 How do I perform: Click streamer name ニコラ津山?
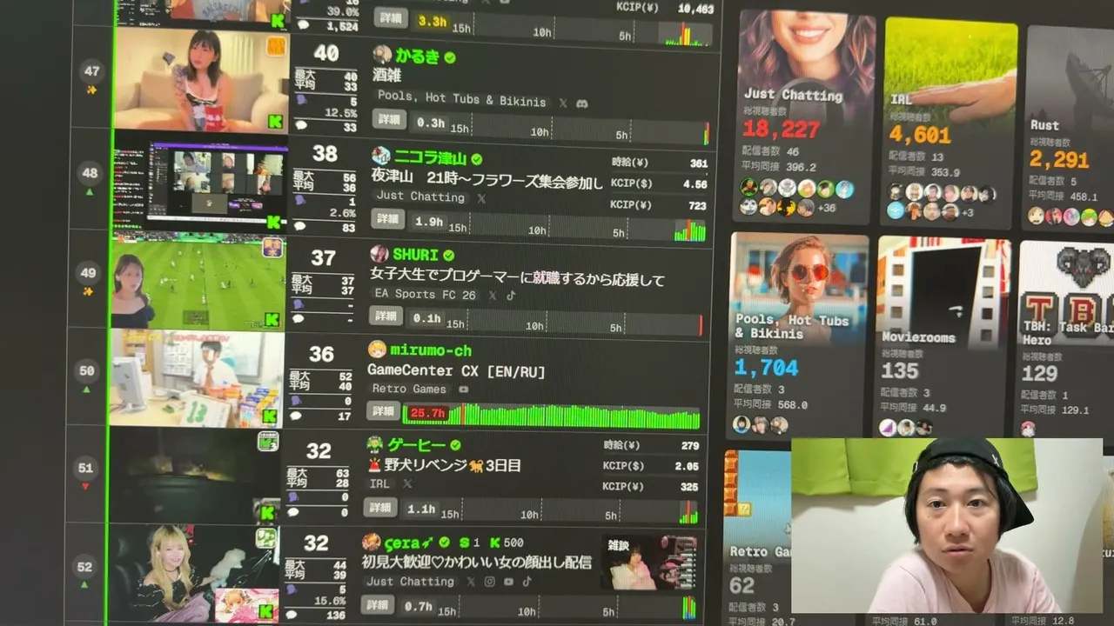point(430,158)
